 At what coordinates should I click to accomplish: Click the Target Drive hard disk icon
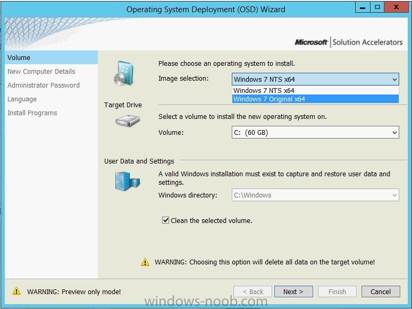click(x=128, y=121)
